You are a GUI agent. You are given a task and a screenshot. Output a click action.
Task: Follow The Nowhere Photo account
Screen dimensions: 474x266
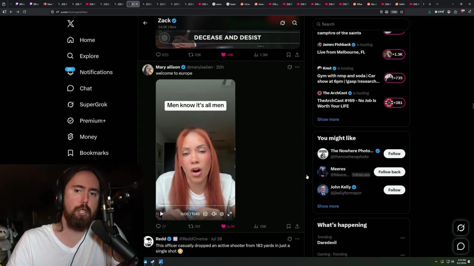(x=394, y=154)
